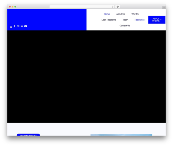Screen dimensions: 173x146
Task: Click the browser extension icon beside the address bar
Action: [x=118, y=7]
